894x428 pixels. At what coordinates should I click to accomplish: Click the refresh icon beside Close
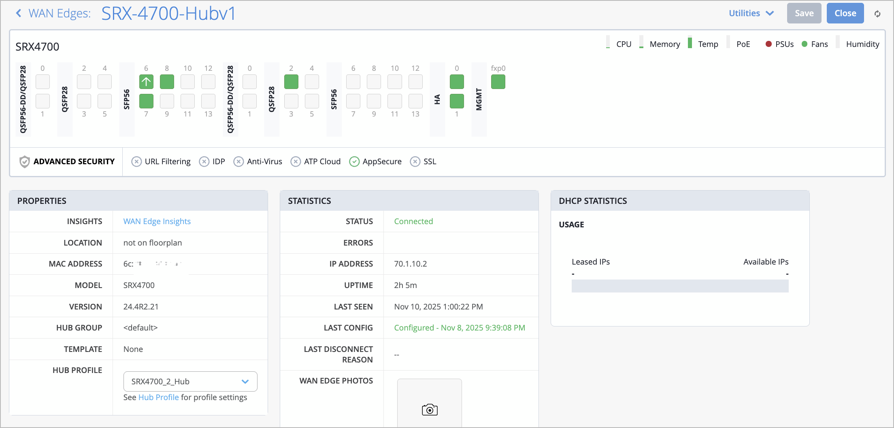(x=877, y=14)
